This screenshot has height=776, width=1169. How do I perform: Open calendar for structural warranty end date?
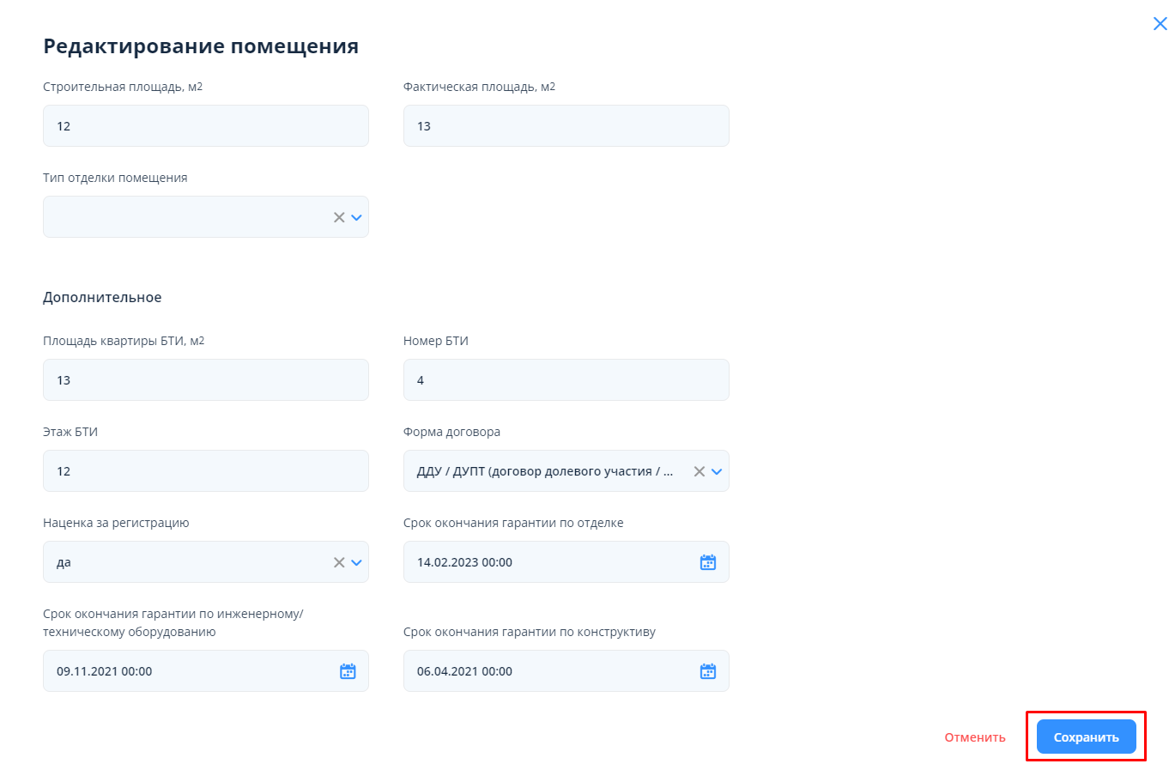(707, 671)
